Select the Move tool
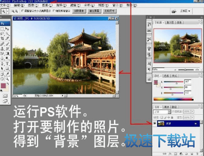This screenshot has width=204, height=156. [7, 29]
